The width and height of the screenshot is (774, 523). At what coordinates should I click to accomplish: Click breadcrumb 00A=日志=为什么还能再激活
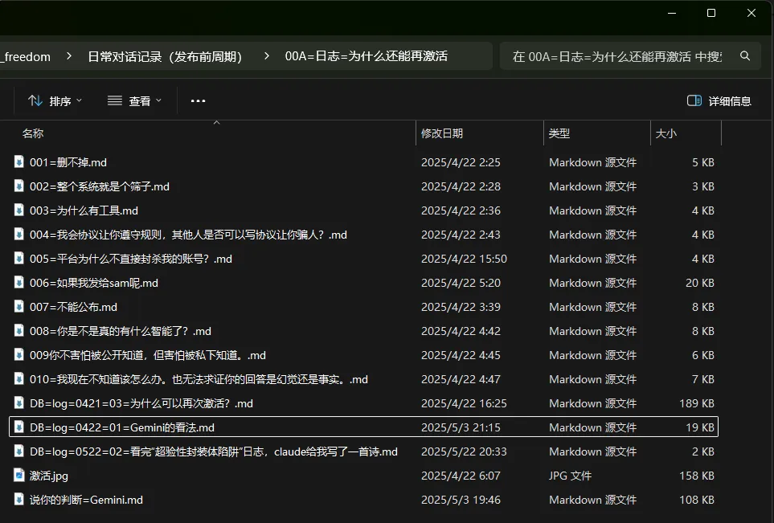[367, 56]
